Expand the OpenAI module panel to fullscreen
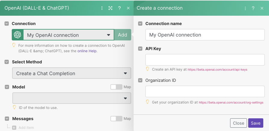 click(110, 8)
